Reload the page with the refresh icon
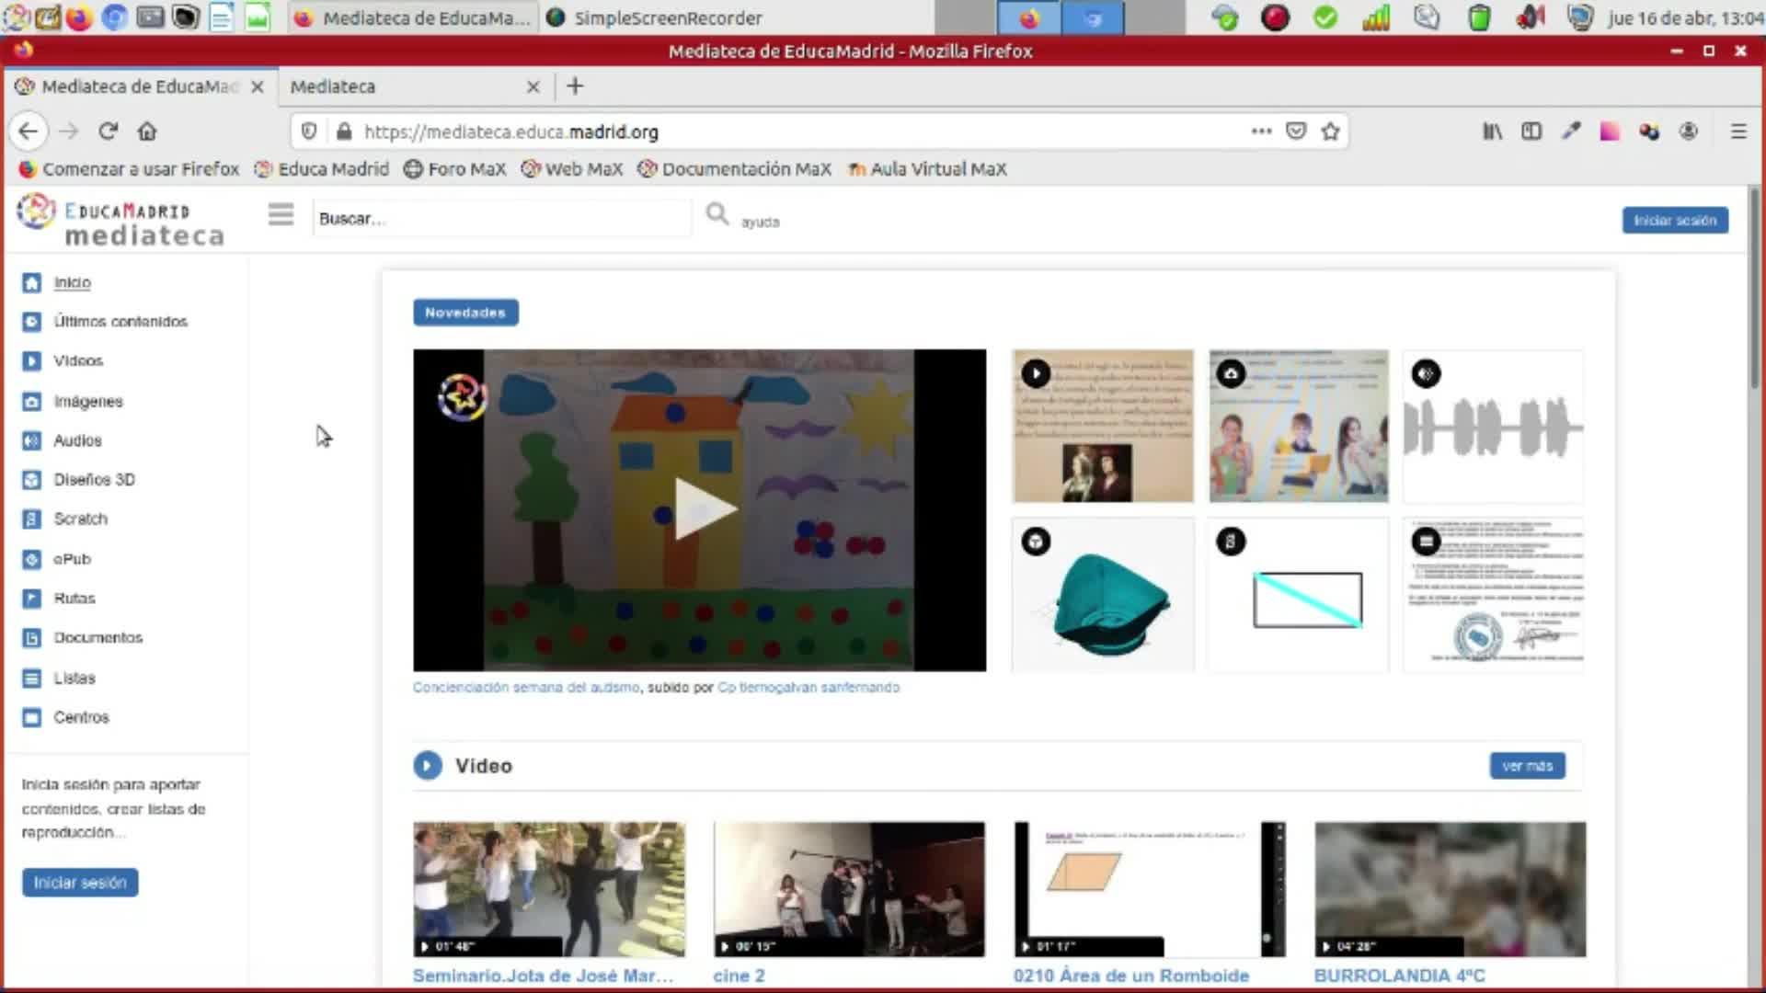 108,131
